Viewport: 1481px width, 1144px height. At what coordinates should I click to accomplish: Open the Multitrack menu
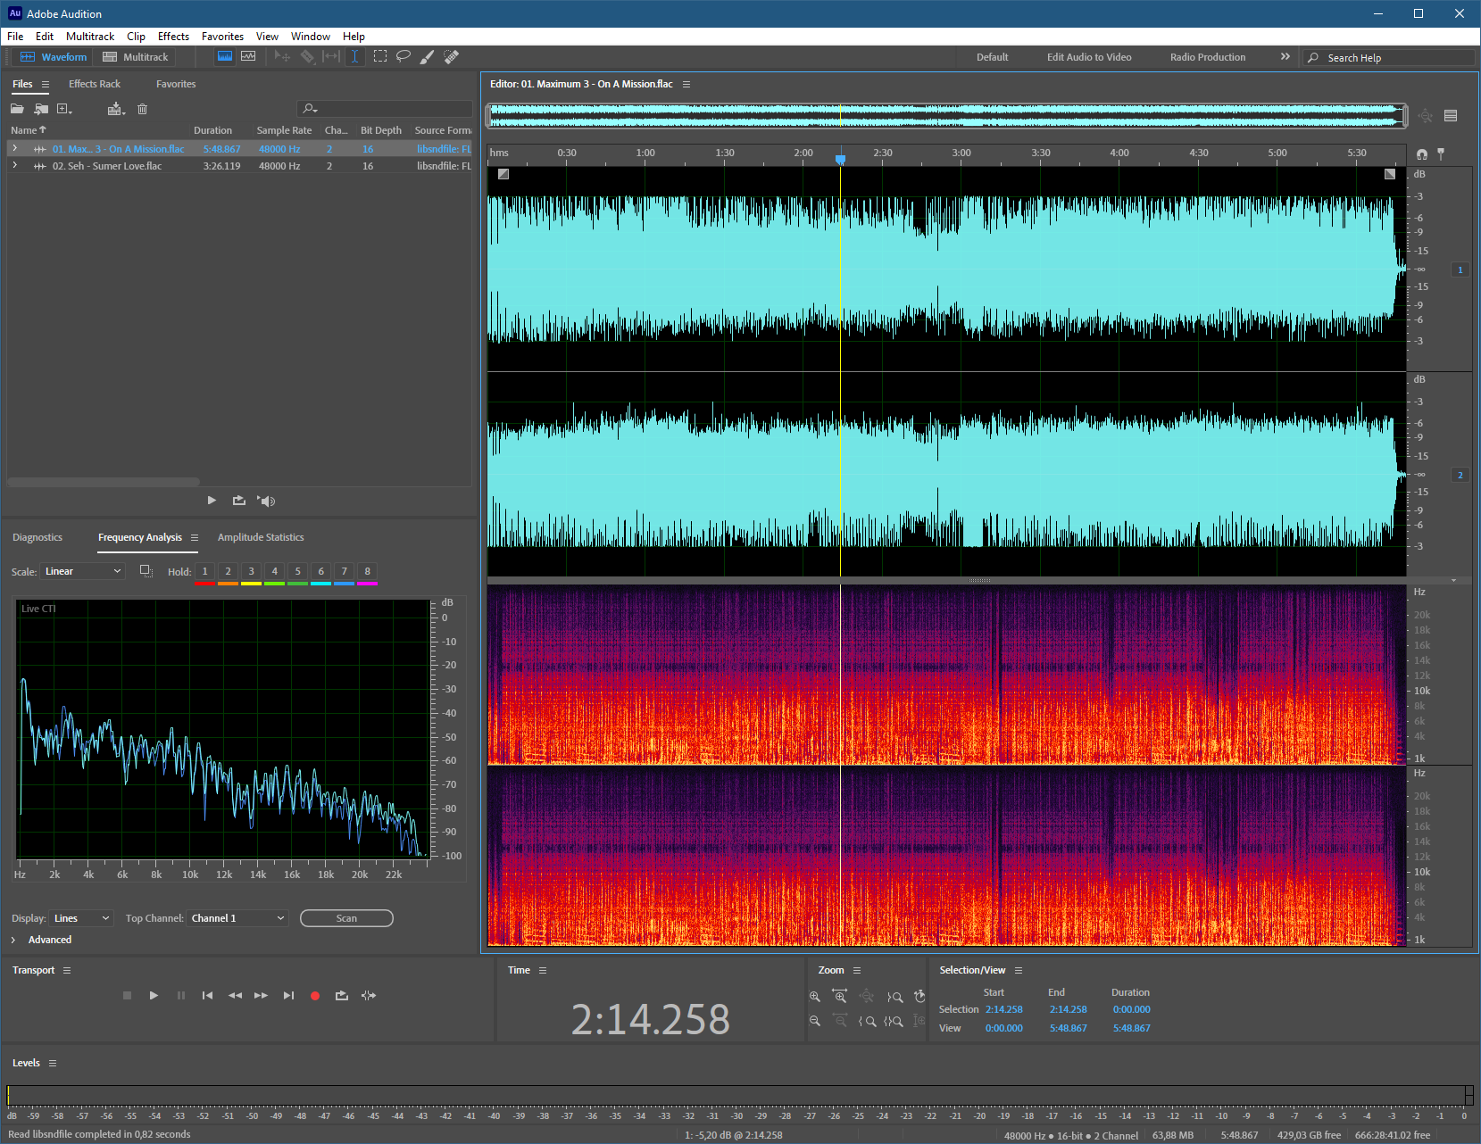pyautogui.click(x=90, y=37)
